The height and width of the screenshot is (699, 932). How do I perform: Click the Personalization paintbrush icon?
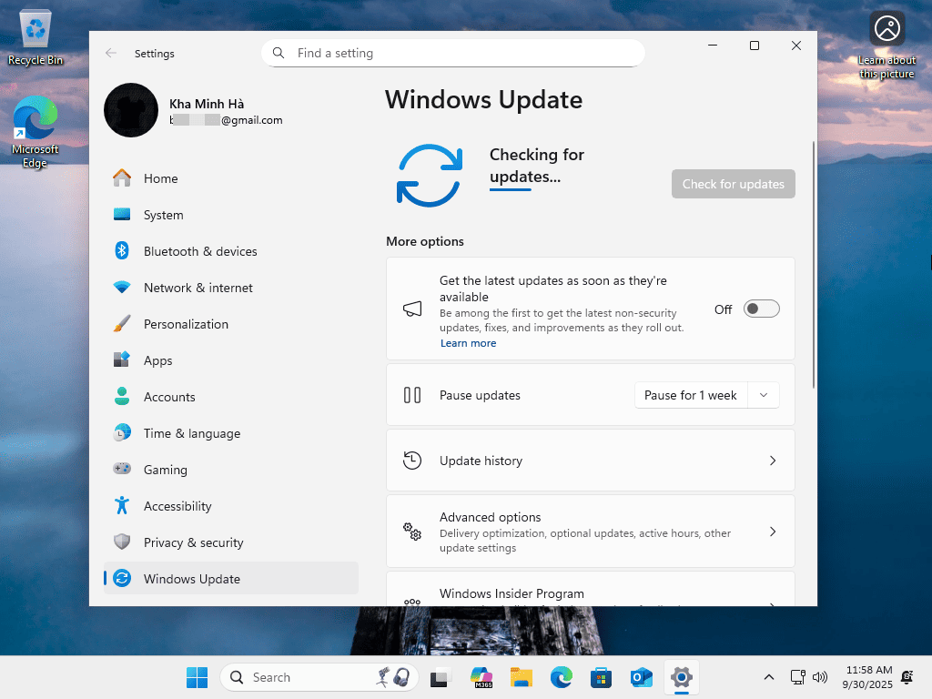coord(122,324)
